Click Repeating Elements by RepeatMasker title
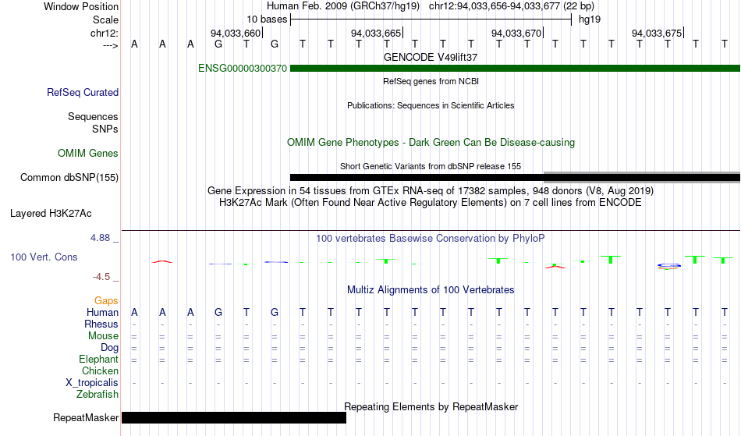The height and width of the screenshot is (436, 741). 431,406
